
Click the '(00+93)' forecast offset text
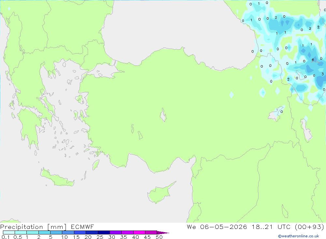click(x=310, y=227)
